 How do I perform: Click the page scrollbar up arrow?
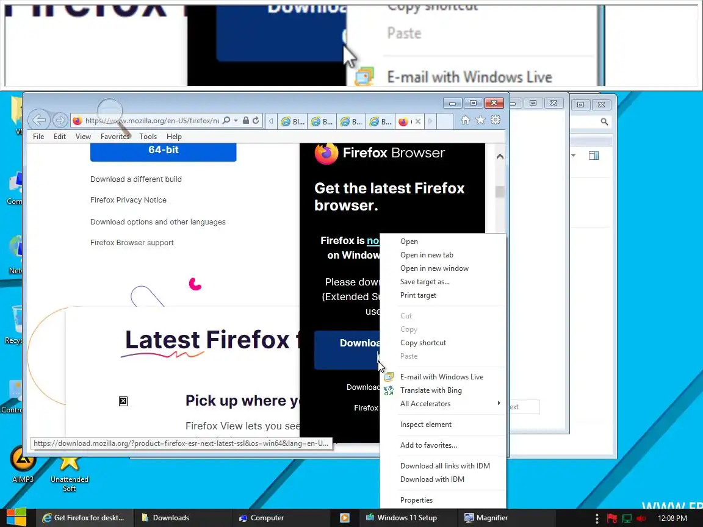click(500, 156)
